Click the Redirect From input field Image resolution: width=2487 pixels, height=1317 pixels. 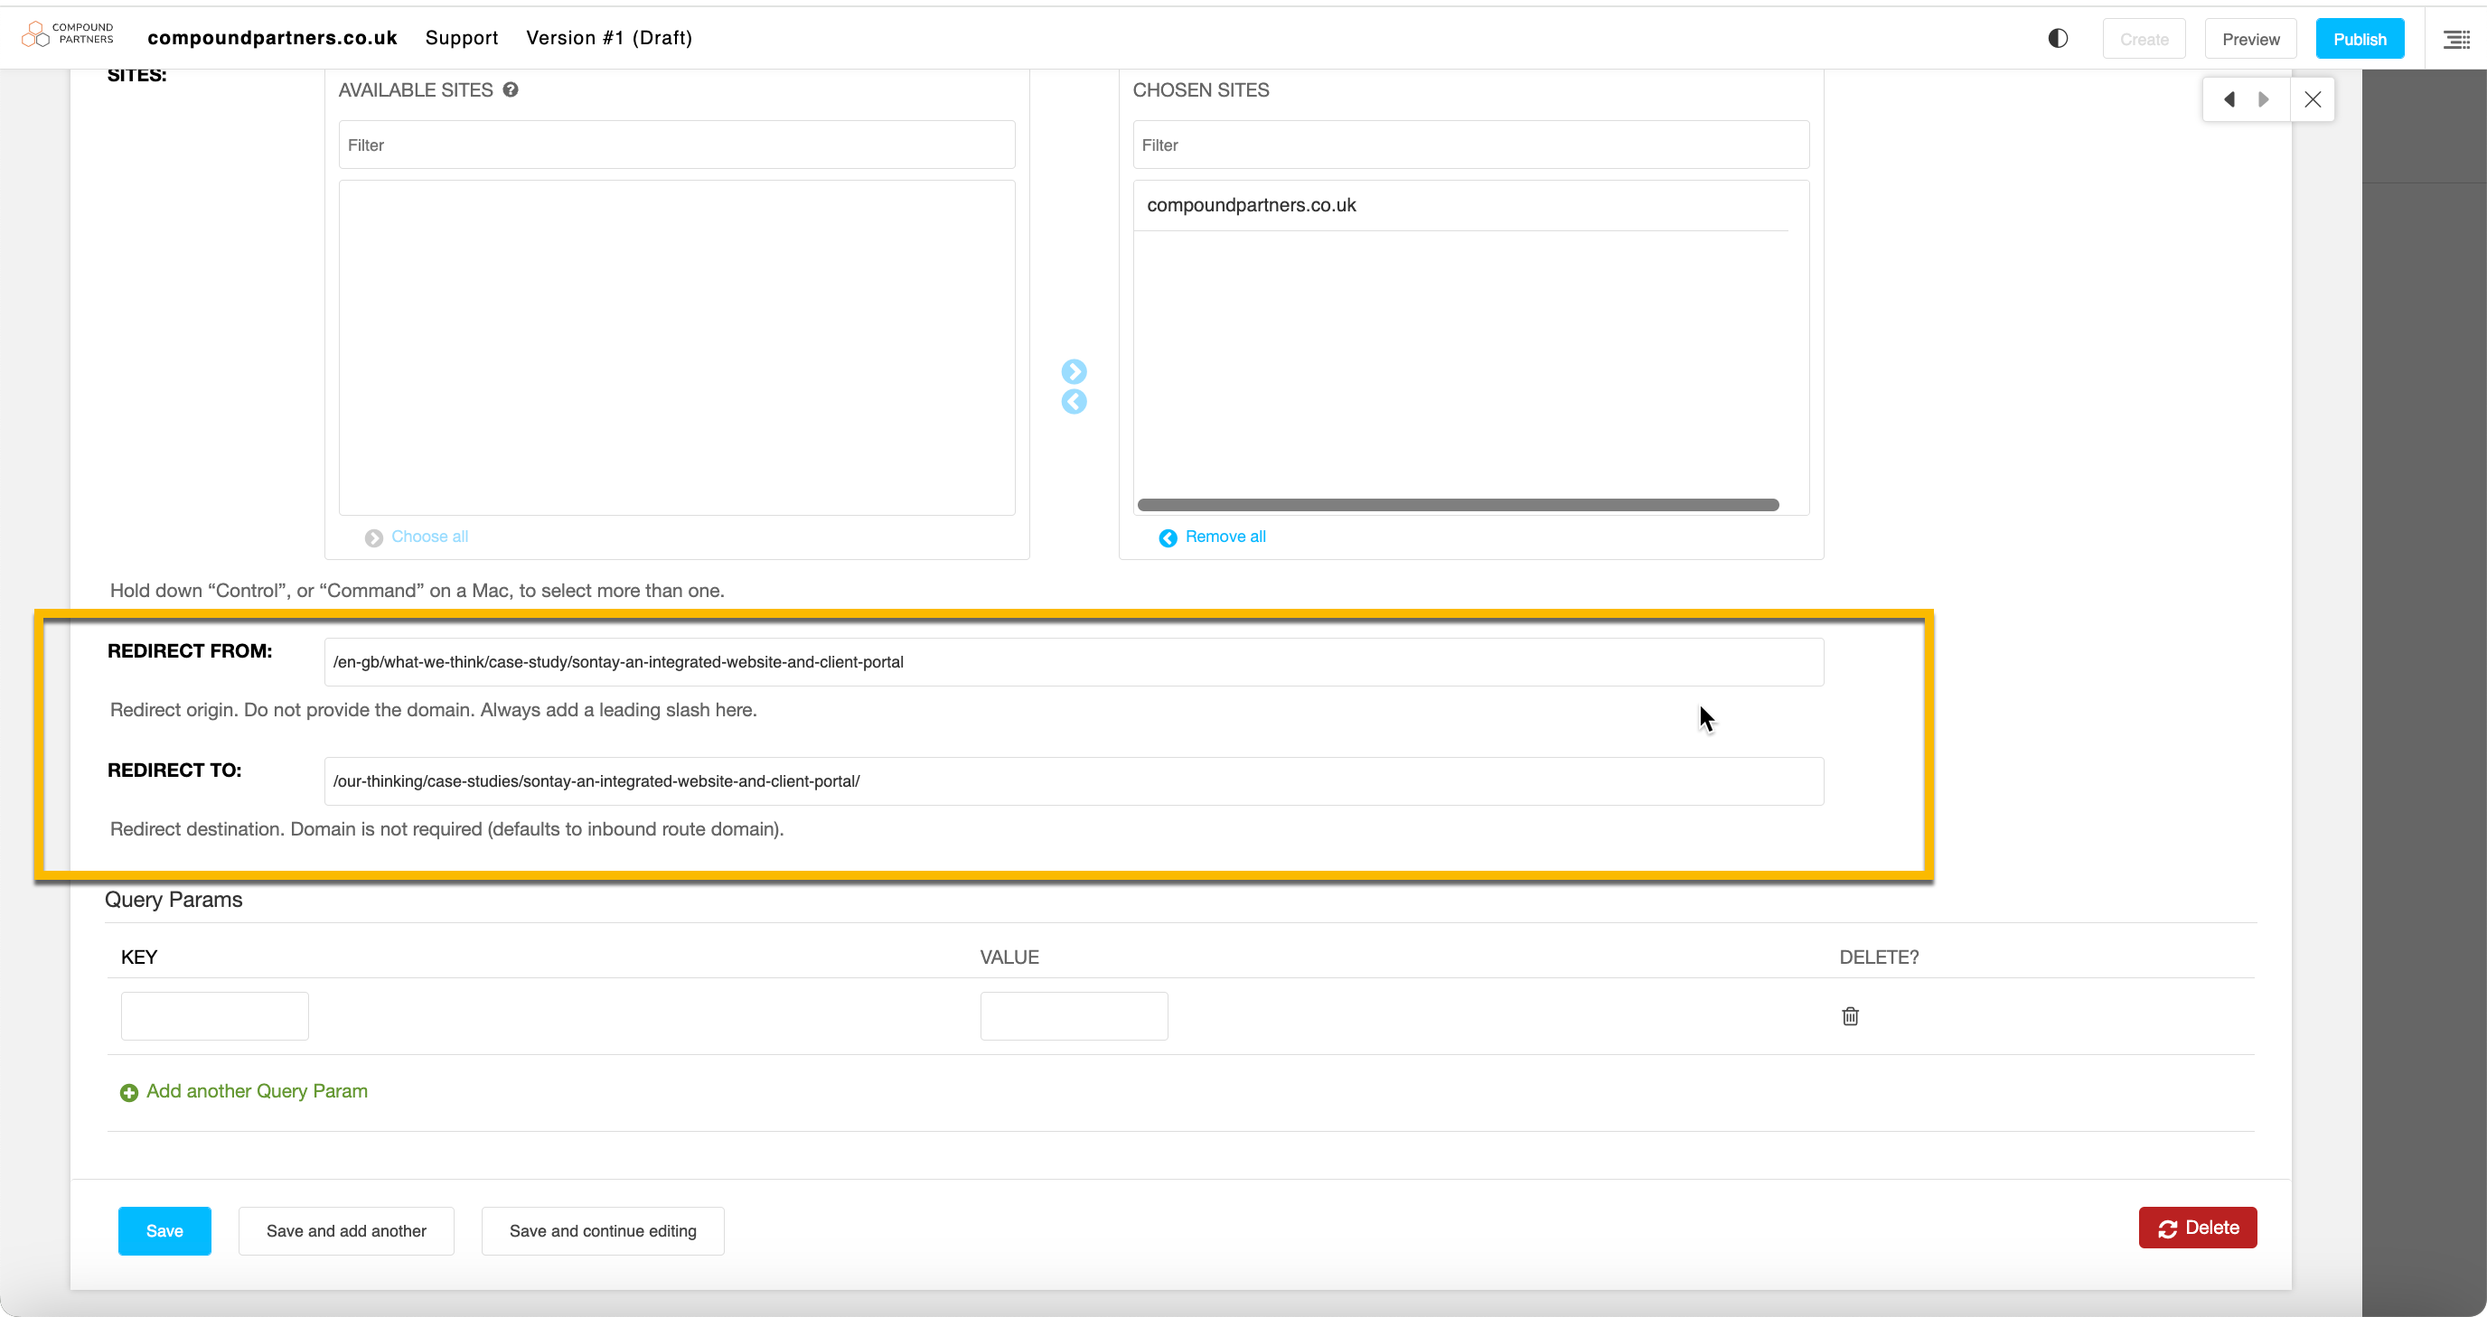tap(1074, 662)
